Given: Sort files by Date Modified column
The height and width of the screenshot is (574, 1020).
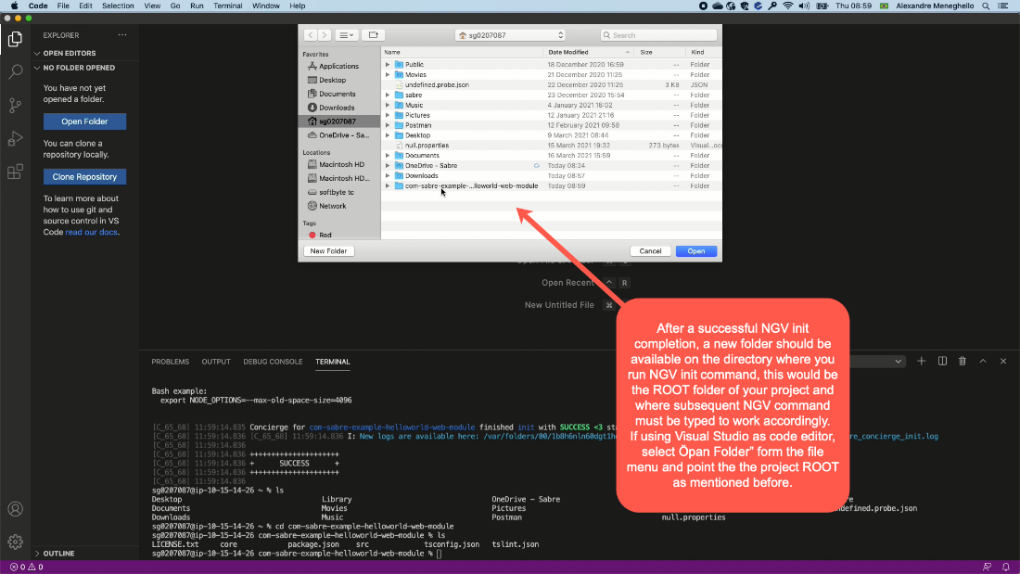Looking at the screenshot, I should [587, 52].
